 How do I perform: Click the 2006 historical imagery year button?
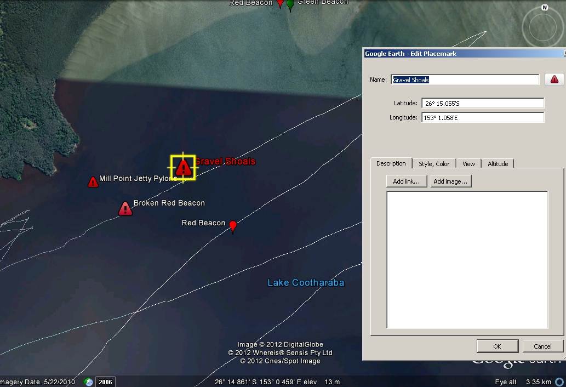(x=105, y=382)
